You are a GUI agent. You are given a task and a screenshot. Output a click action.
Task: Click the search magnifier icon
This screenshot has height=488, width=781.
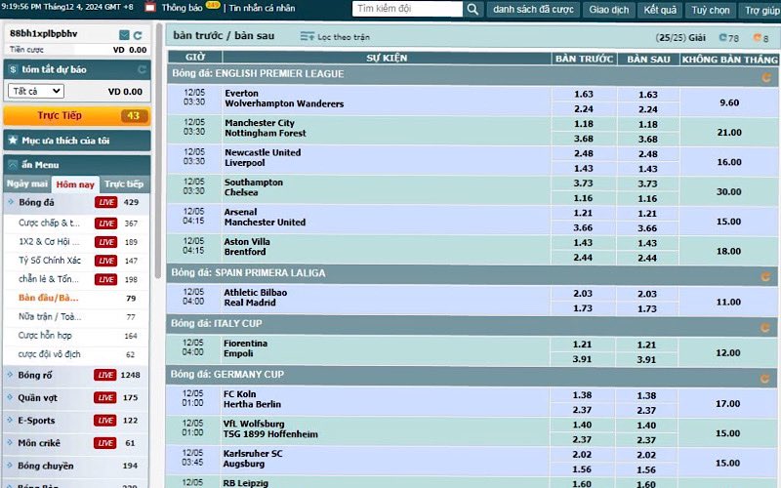(x=473, y=10)
